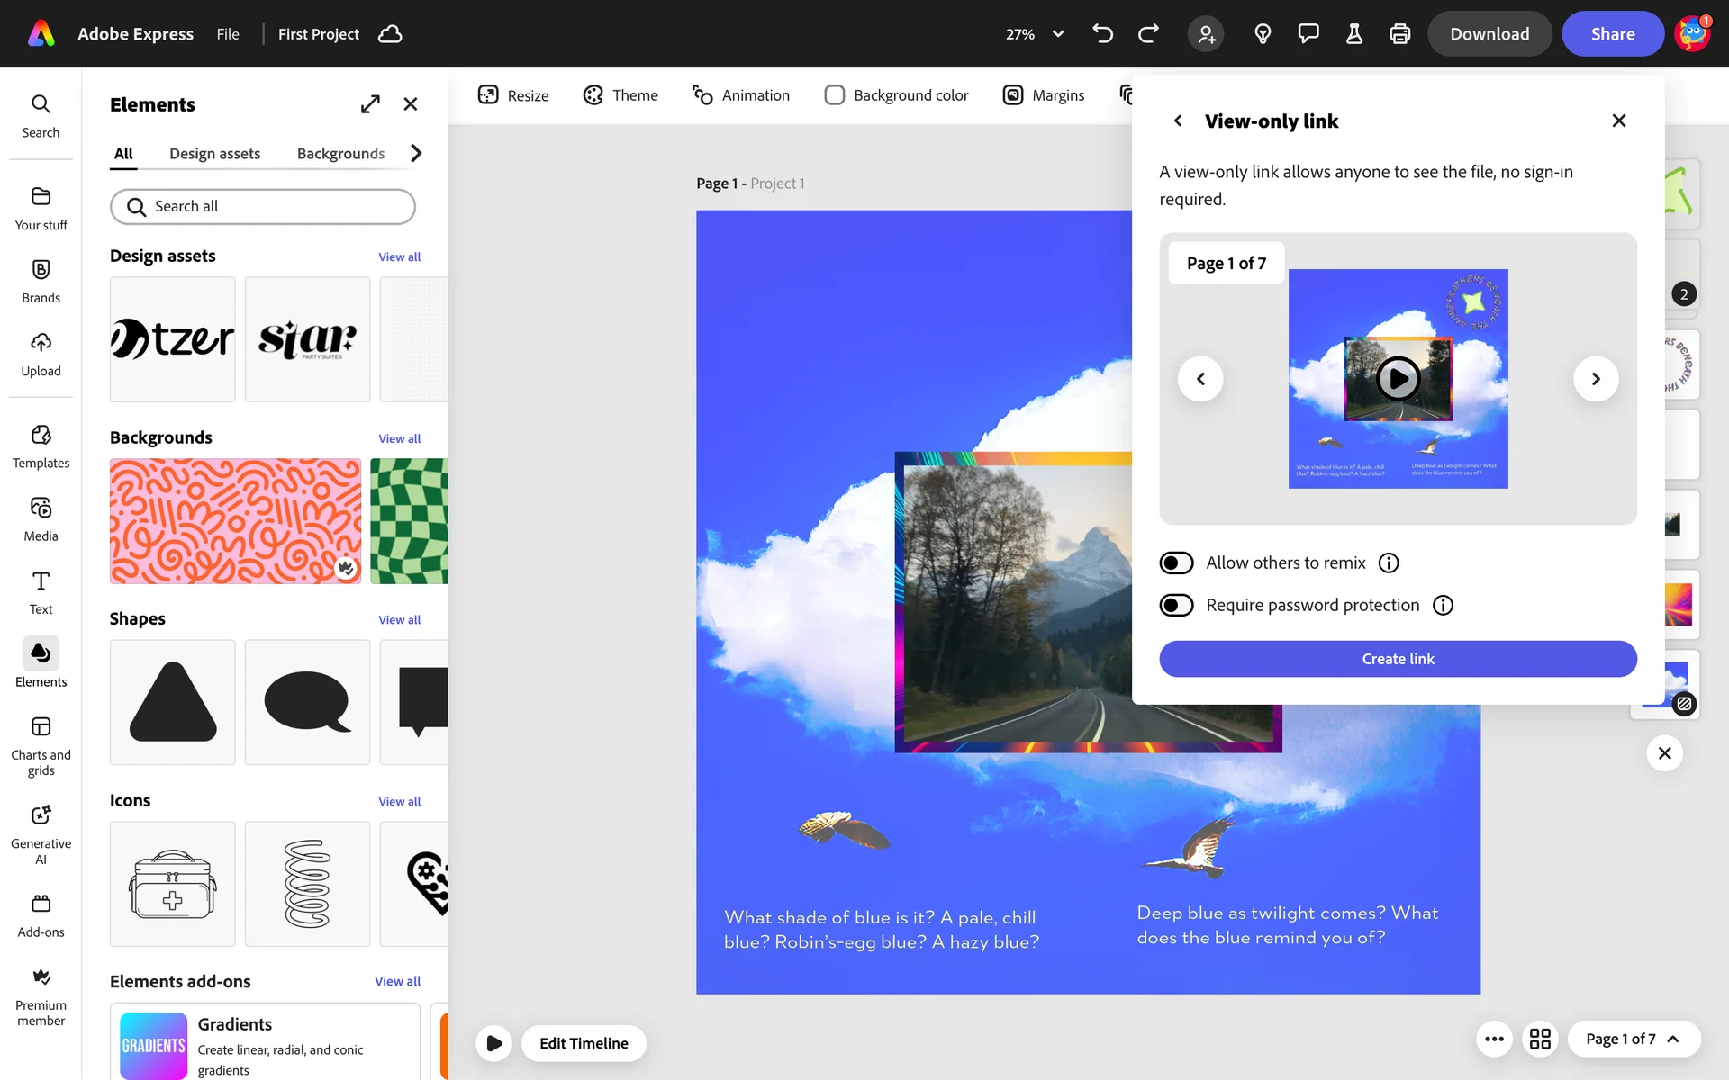1729x1080 pixels.
Task: Switch to the Design assets tab
Action: [214, 154]
